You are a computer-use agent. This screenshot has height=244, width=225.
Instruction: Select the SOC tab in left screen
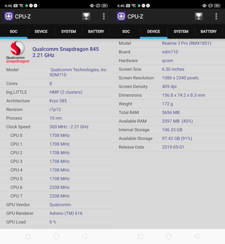[13, 32]
